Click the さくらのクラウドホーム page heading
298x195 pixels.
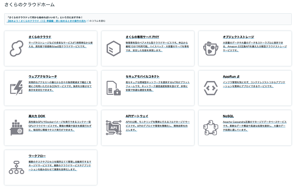[x=29, y=5]
